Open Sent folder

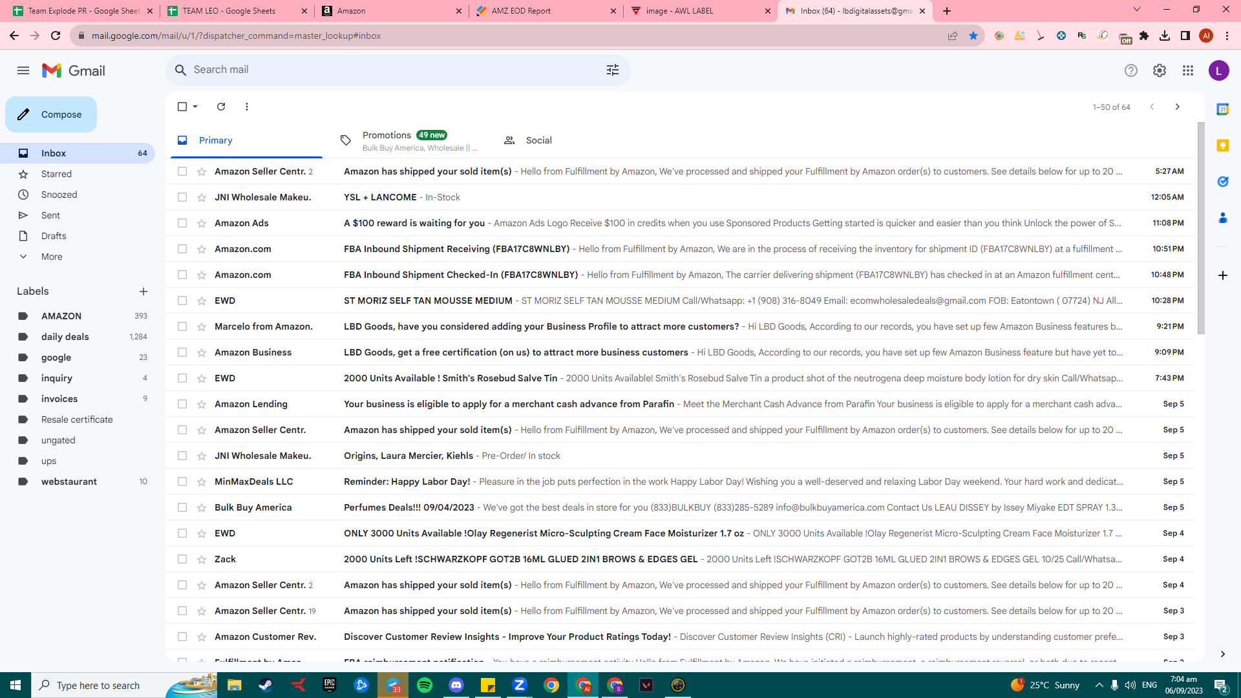[78, 215]
